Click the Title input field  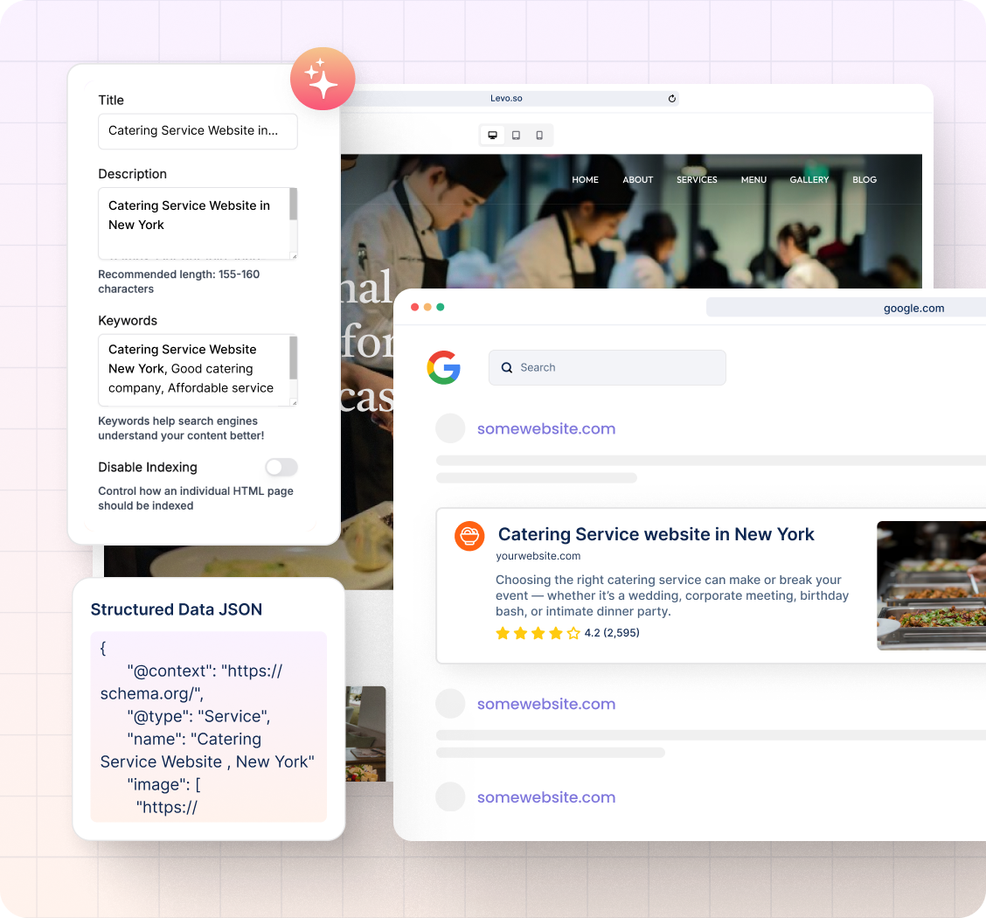[198, 131]
